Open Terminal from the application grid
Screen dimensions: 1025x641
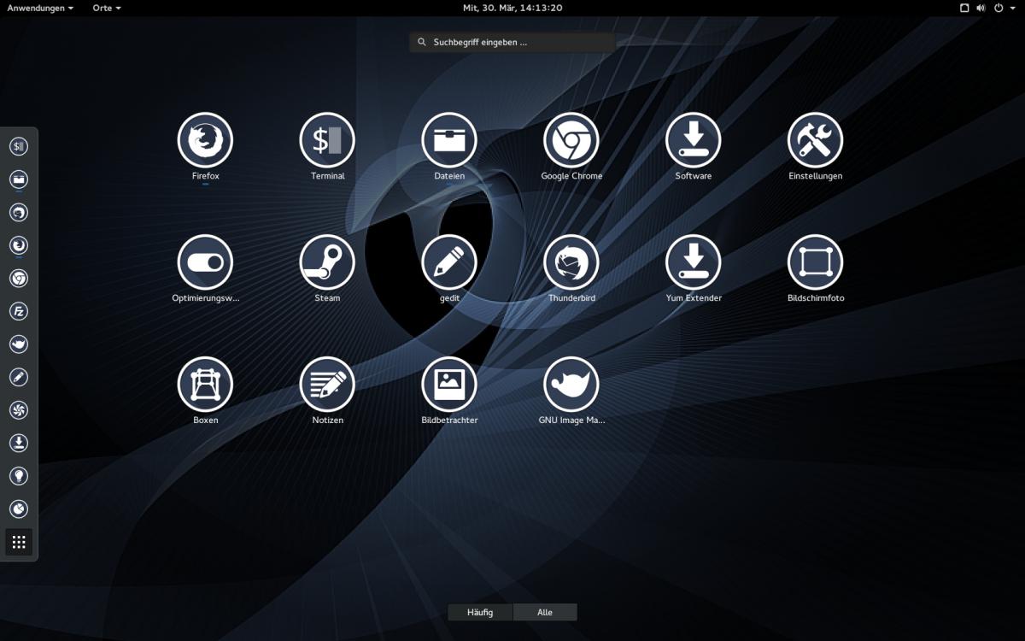click(x=328, y=140)
